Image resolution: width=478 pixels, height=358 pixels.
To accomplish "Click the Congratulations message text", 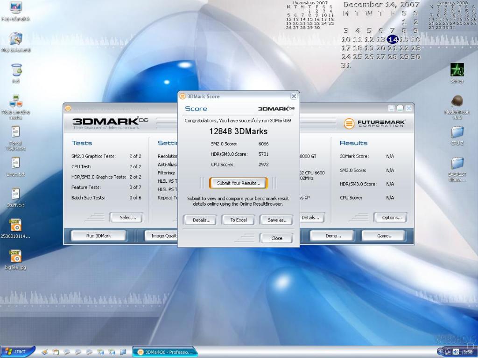I will coord(238,121).
